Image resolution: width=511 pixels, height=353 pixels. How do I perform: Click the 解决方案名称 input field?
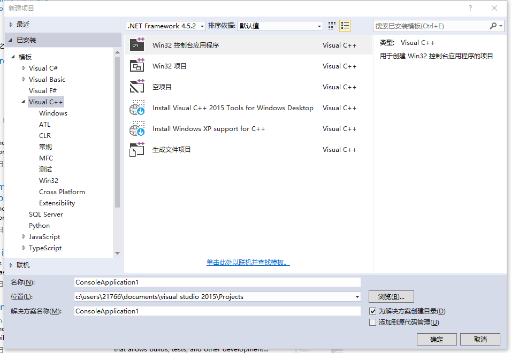coord(217,311)
